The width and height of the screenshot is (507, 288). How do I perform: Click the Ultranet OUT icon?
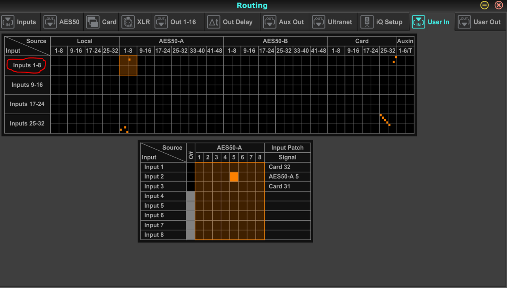(319, 22)
